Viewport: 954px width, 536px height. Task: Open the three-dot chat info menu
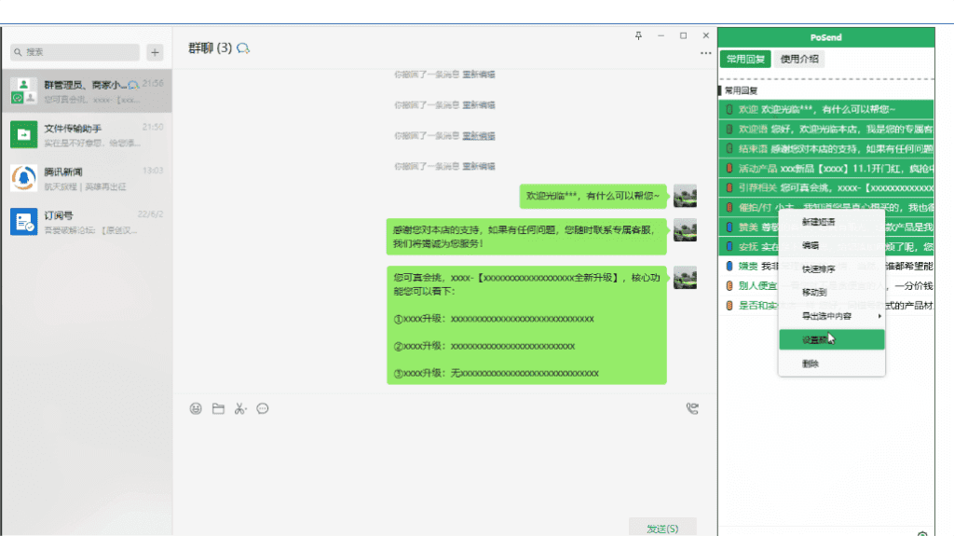tap(705, 54)
